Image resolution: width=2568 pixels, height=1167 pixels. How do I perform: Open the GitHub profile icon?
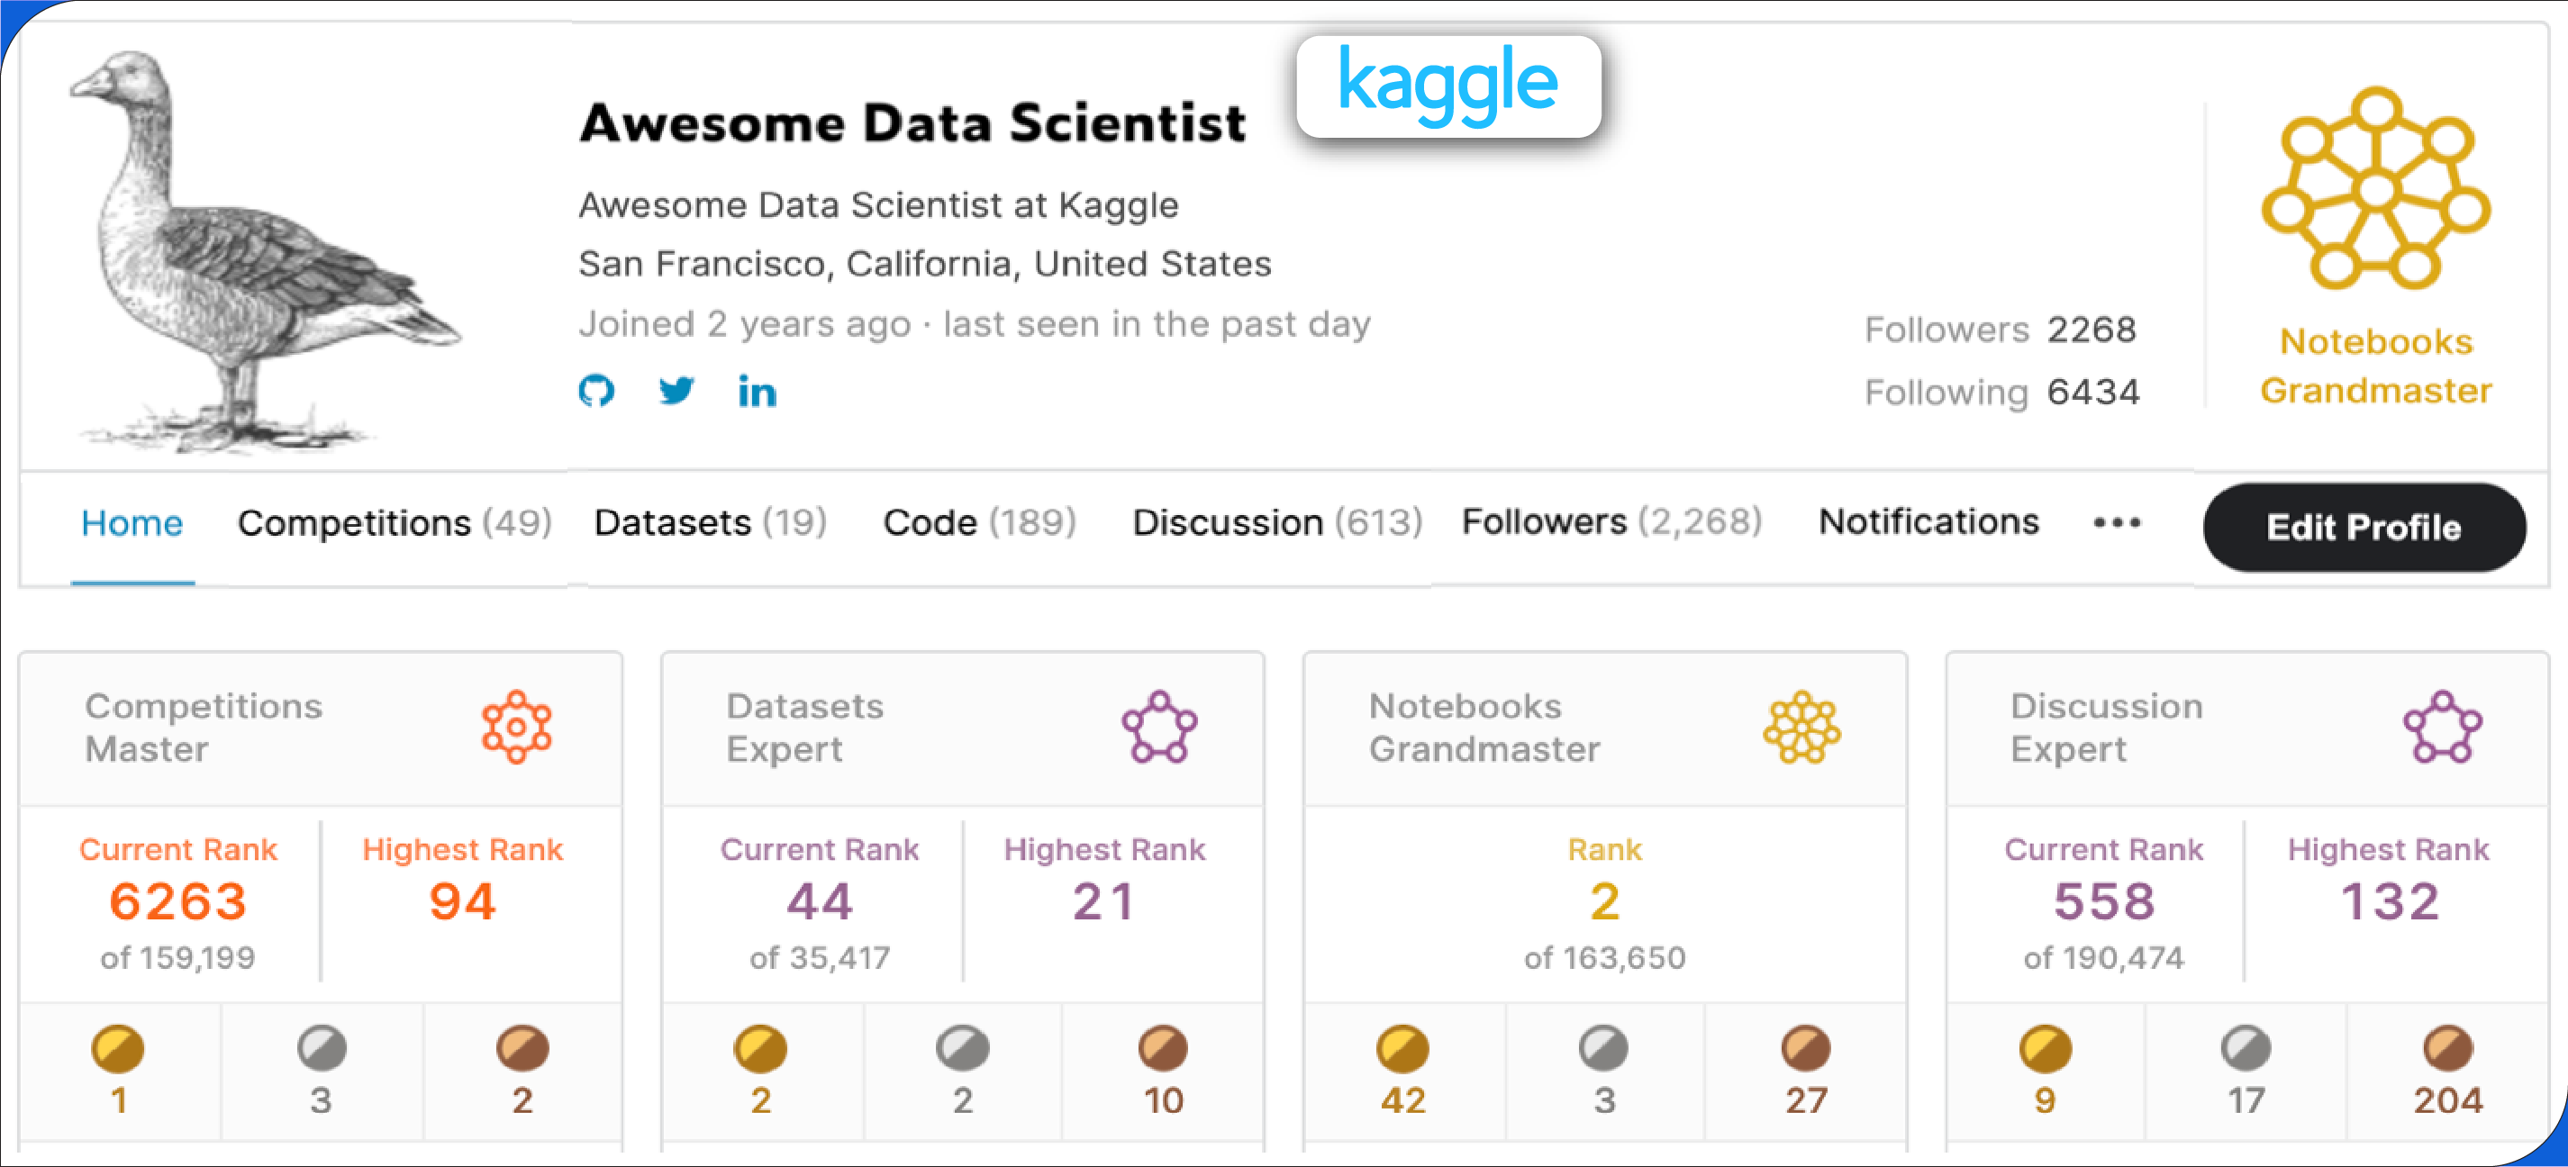click(599, 392)
